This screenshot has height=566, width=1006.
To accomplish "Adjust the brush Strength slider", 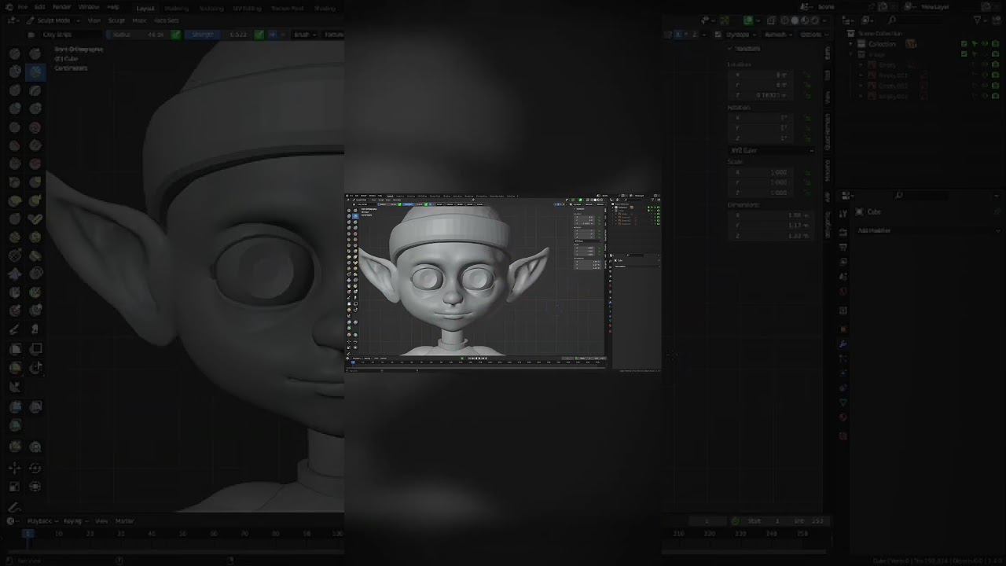I will (x=220, y=35).
